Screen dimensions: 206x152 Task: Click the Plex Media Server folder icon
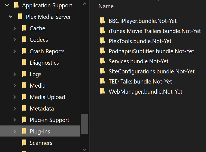pos(20,17)
